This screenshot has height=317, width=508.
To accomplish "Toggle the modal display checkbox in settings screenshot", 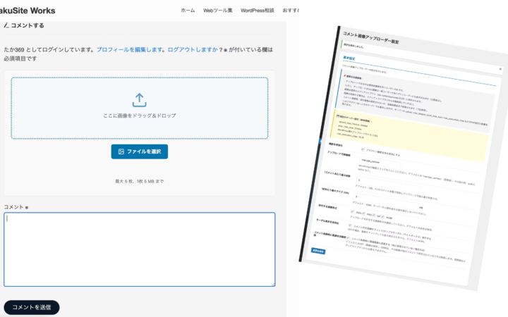I will pos(350,225).
